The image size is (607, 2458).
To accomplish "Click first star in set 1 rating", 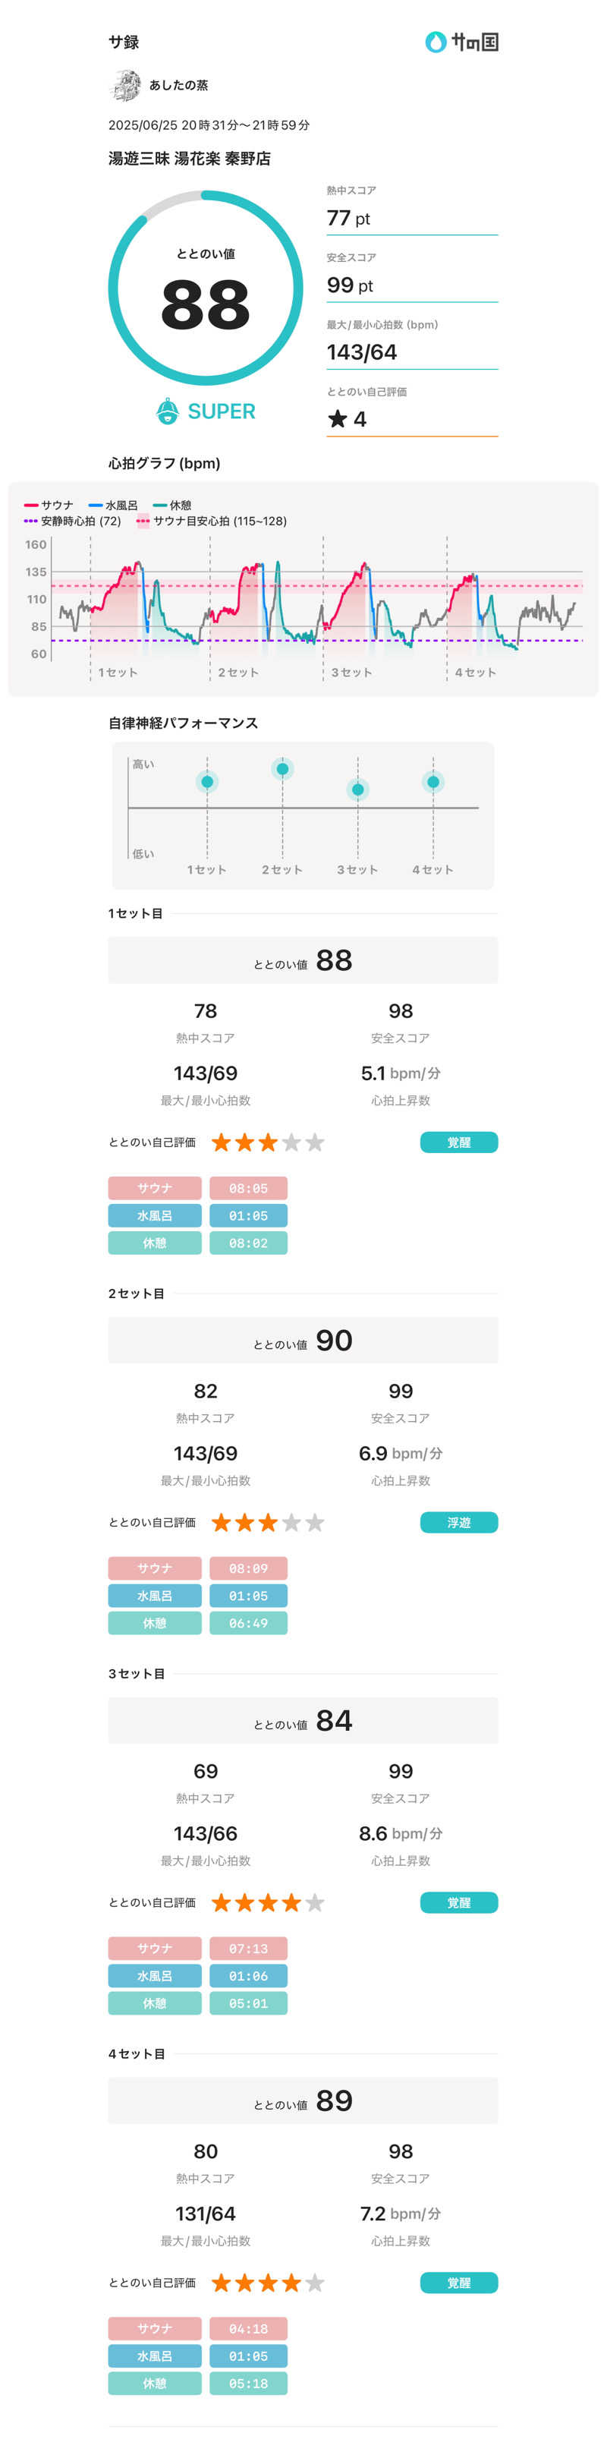I will pos(222,1143).
